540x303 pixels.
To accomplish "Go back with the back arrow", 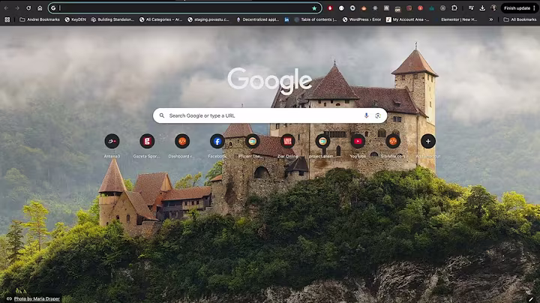I will pos(6,8).
